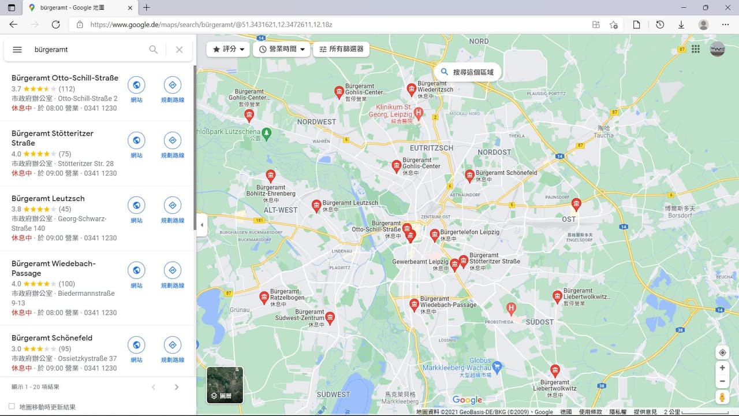Expand the 評分 rating filter dropdown
Image resolution: width=739 pixels, height=416 pixels.
click(x=228, y=49)
